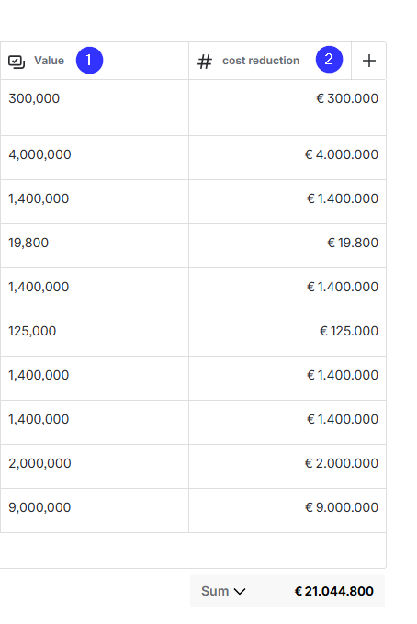
Task: Click the chevron next to Sum
Action: [240, 592]
